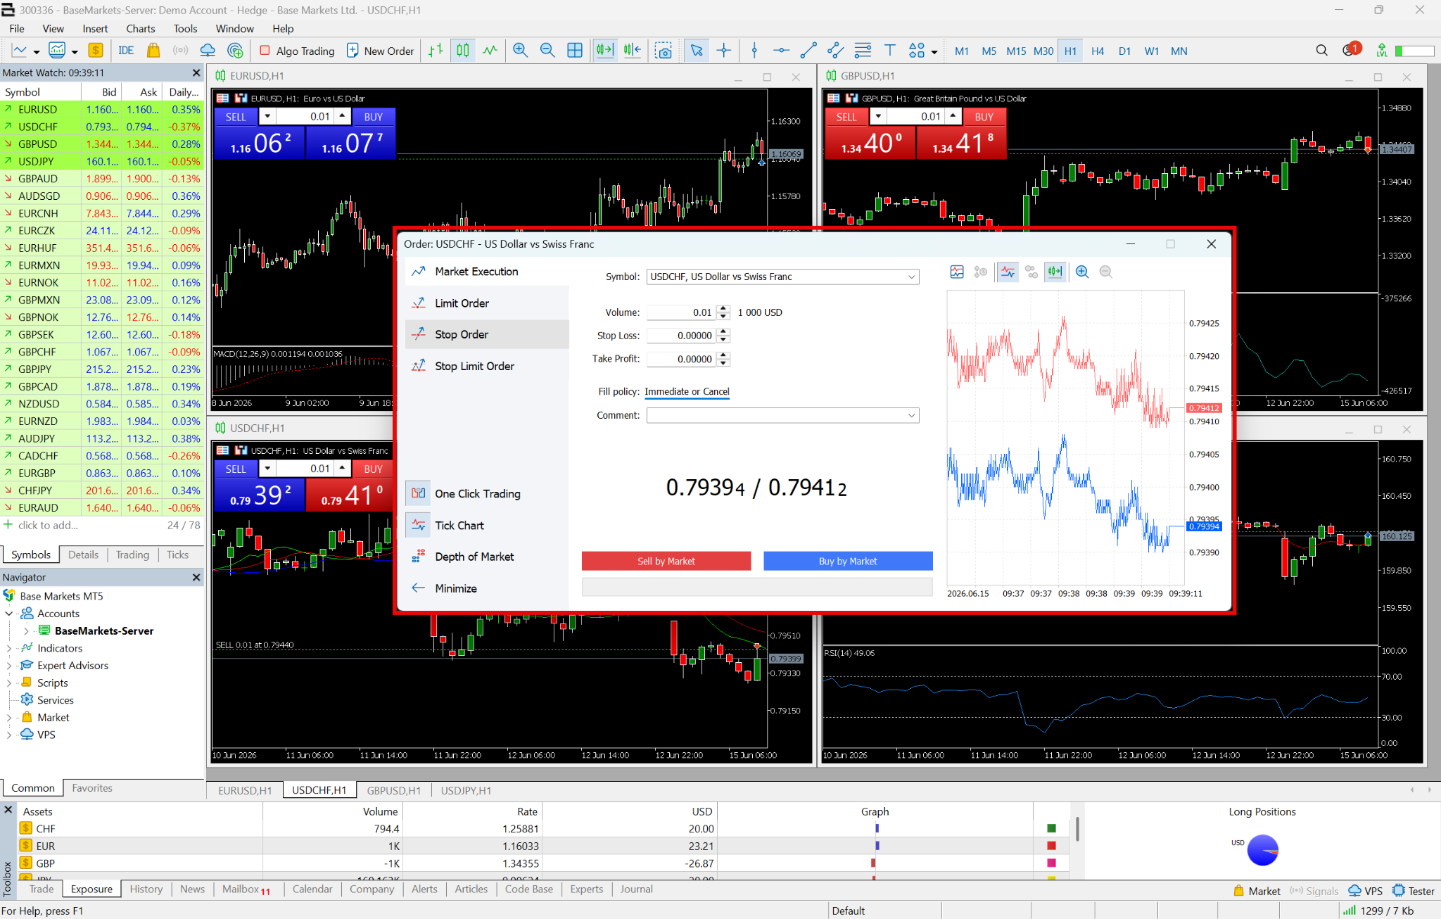Screen dimensions: 1441x919
Task: Collapse the Accounts node in Navigator
Action: [8, 614]
